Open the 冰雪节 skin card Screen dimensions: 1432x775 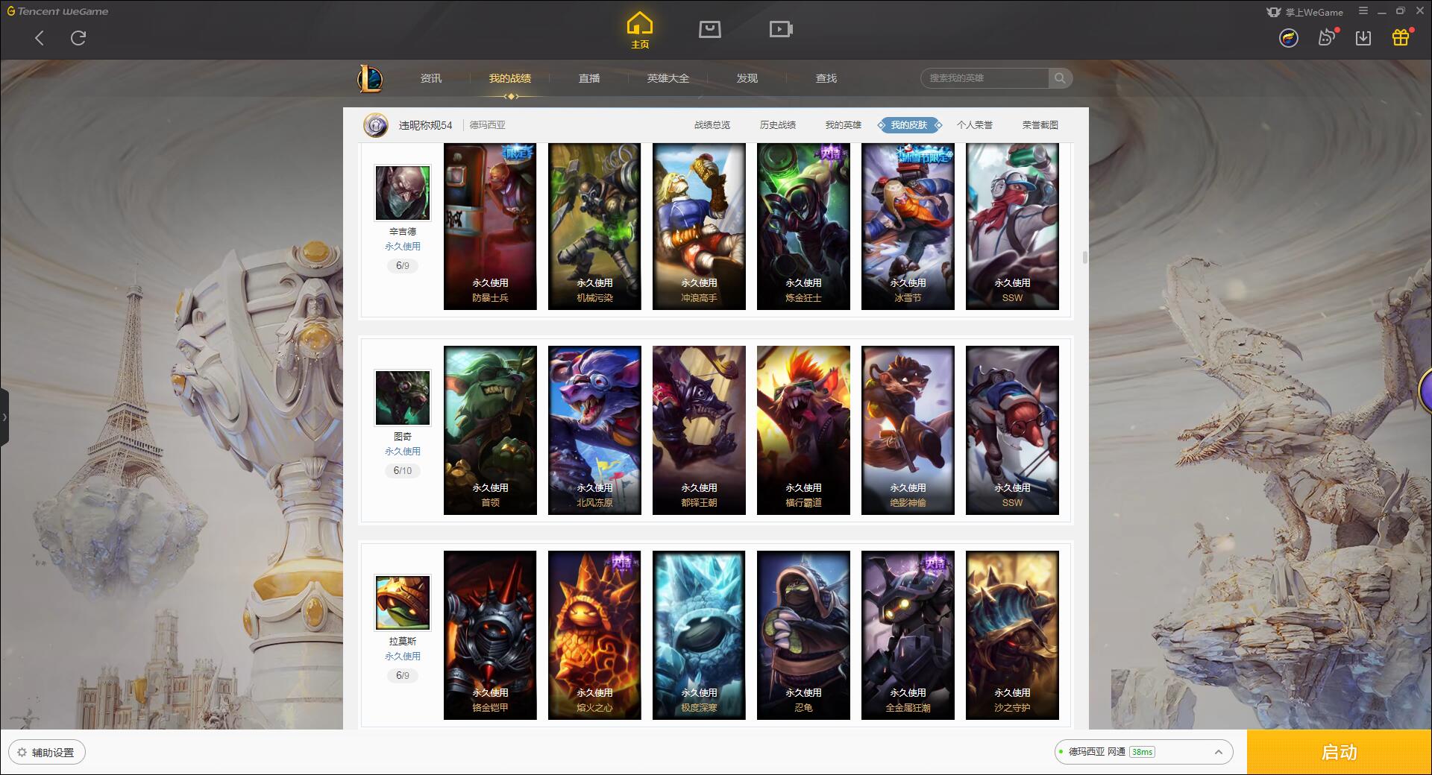[908, 227]
